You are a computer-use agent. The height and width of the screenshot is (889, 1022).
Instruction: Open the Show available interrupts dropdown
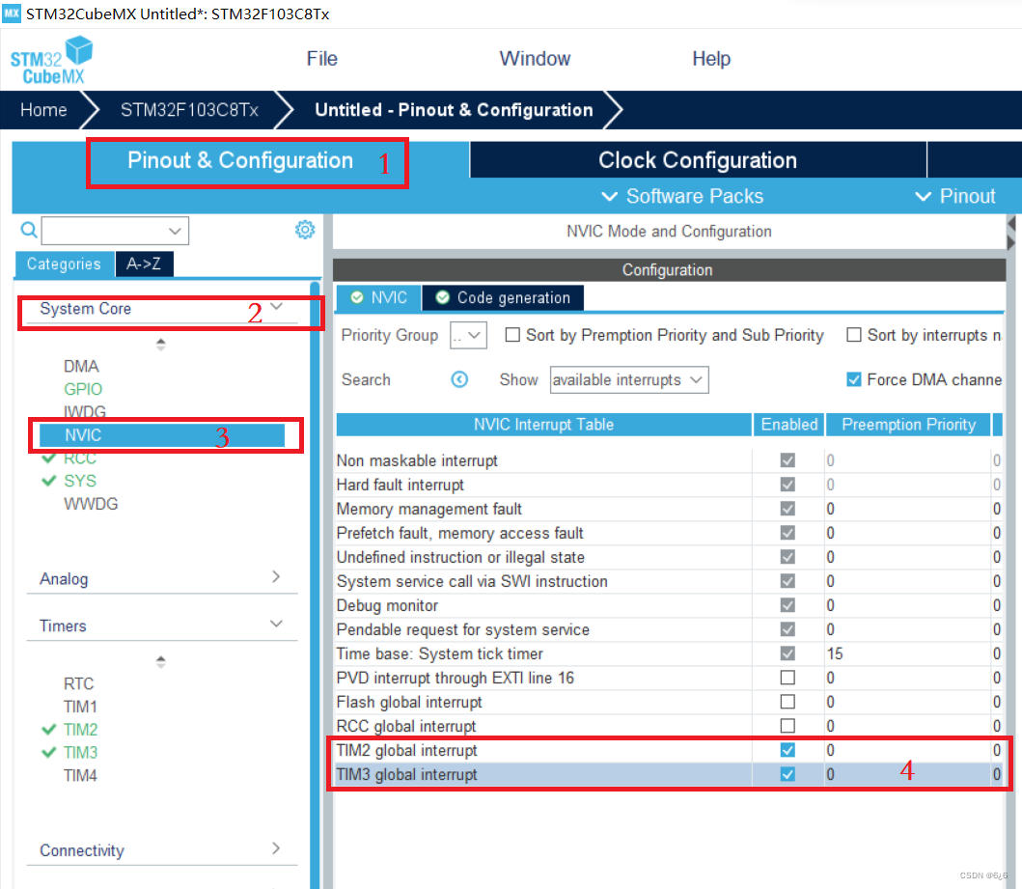(629, 379)
